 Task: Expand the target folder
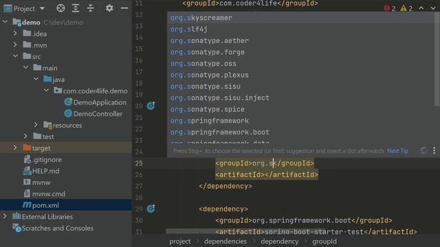15,148
